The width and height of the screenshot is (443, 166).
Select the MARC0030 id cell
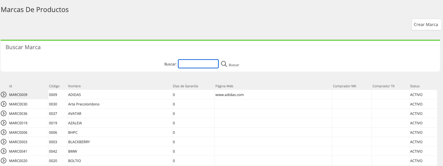[x=28, y=104]
